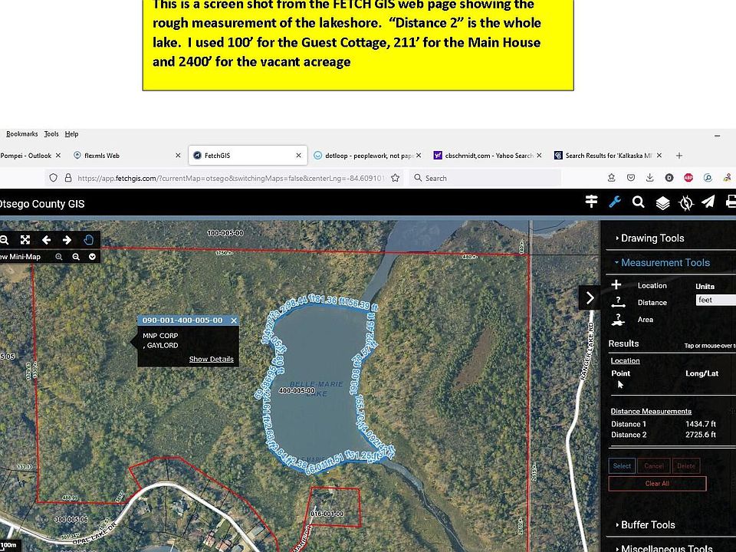Expand the Buffer Tools section
736x552 pixels.
(x=648, y=525)
